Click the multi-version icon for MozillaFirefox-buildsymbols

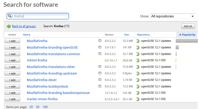pyautogui.click(x=100, y=86)
